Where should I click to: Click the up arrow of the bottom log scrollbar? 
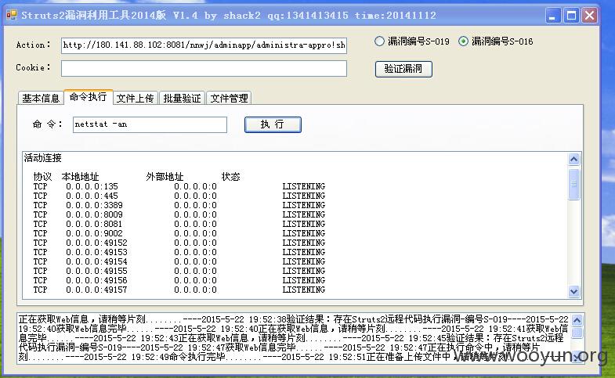point(577,320)
